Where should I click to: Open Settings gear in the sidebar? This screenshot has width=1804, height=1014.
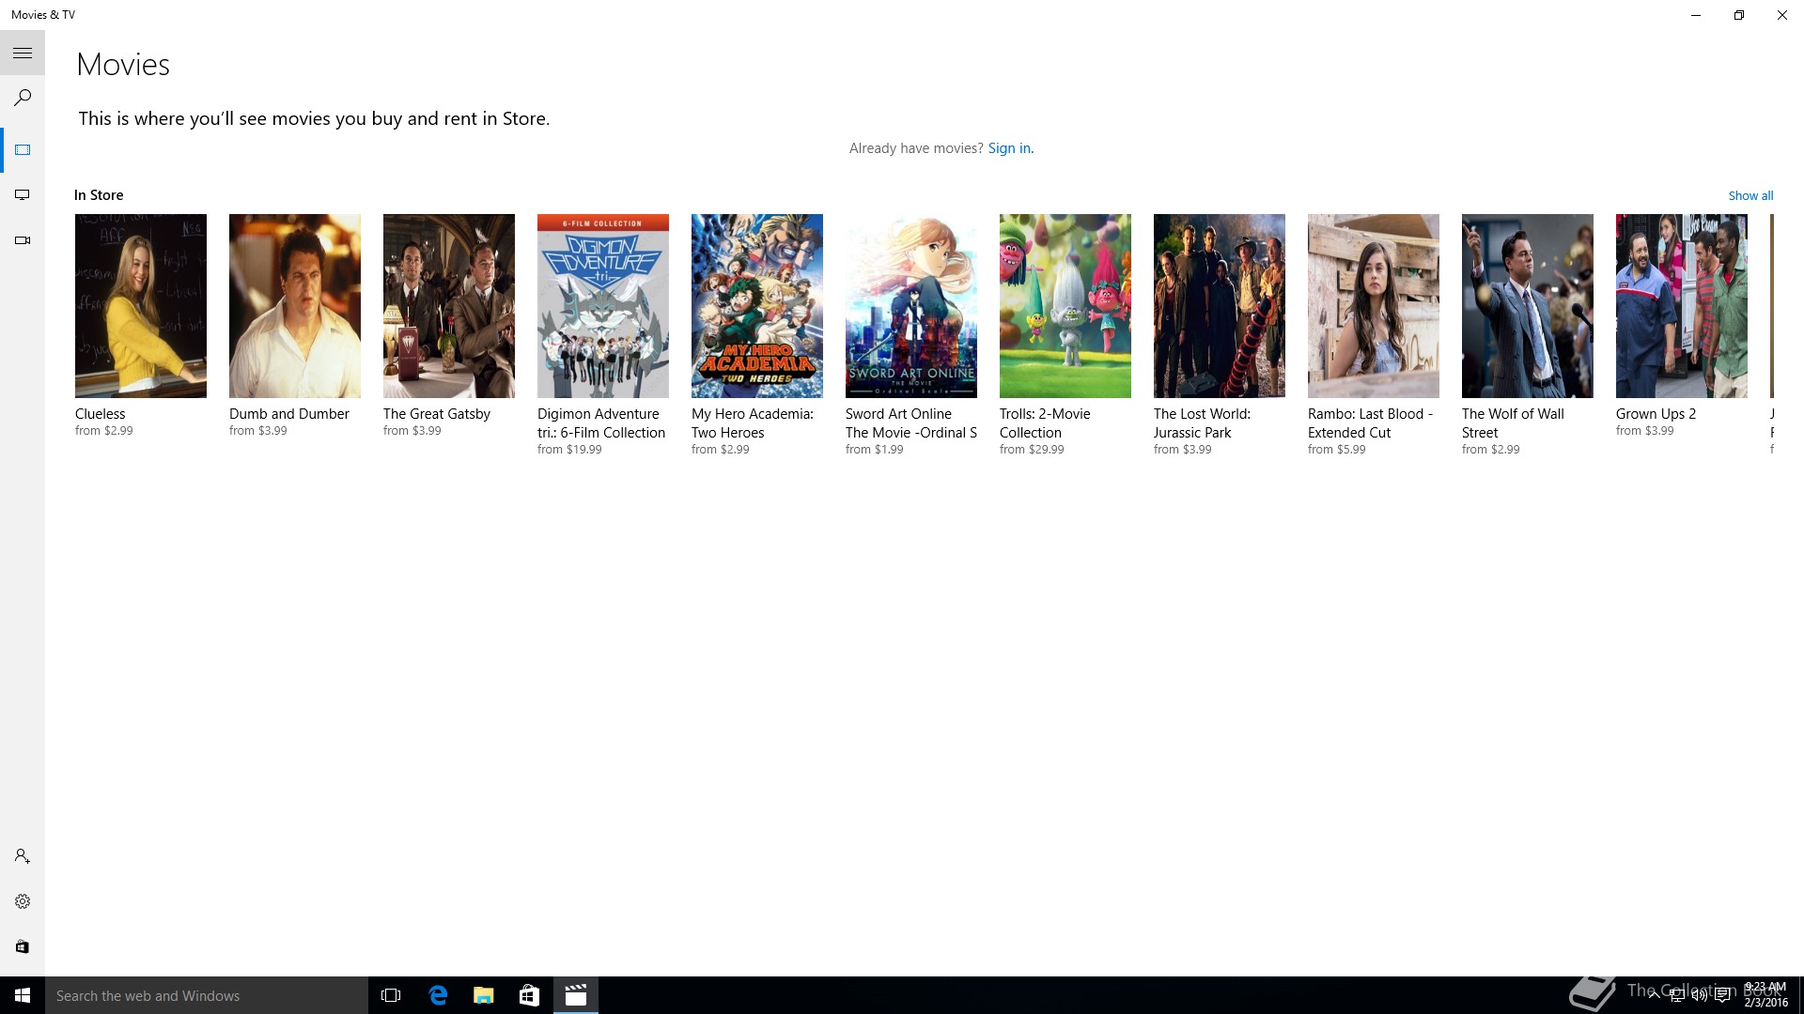tap(23, 901)
